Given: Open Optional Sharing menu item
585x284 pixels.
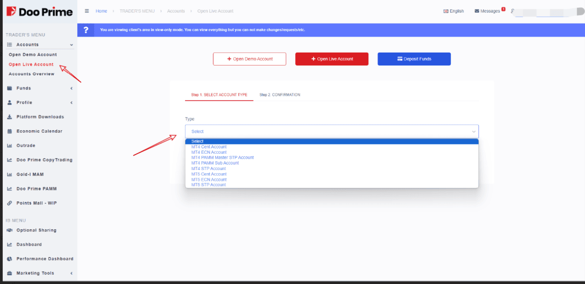Looking at the screenshot, I should click(36, 230).
